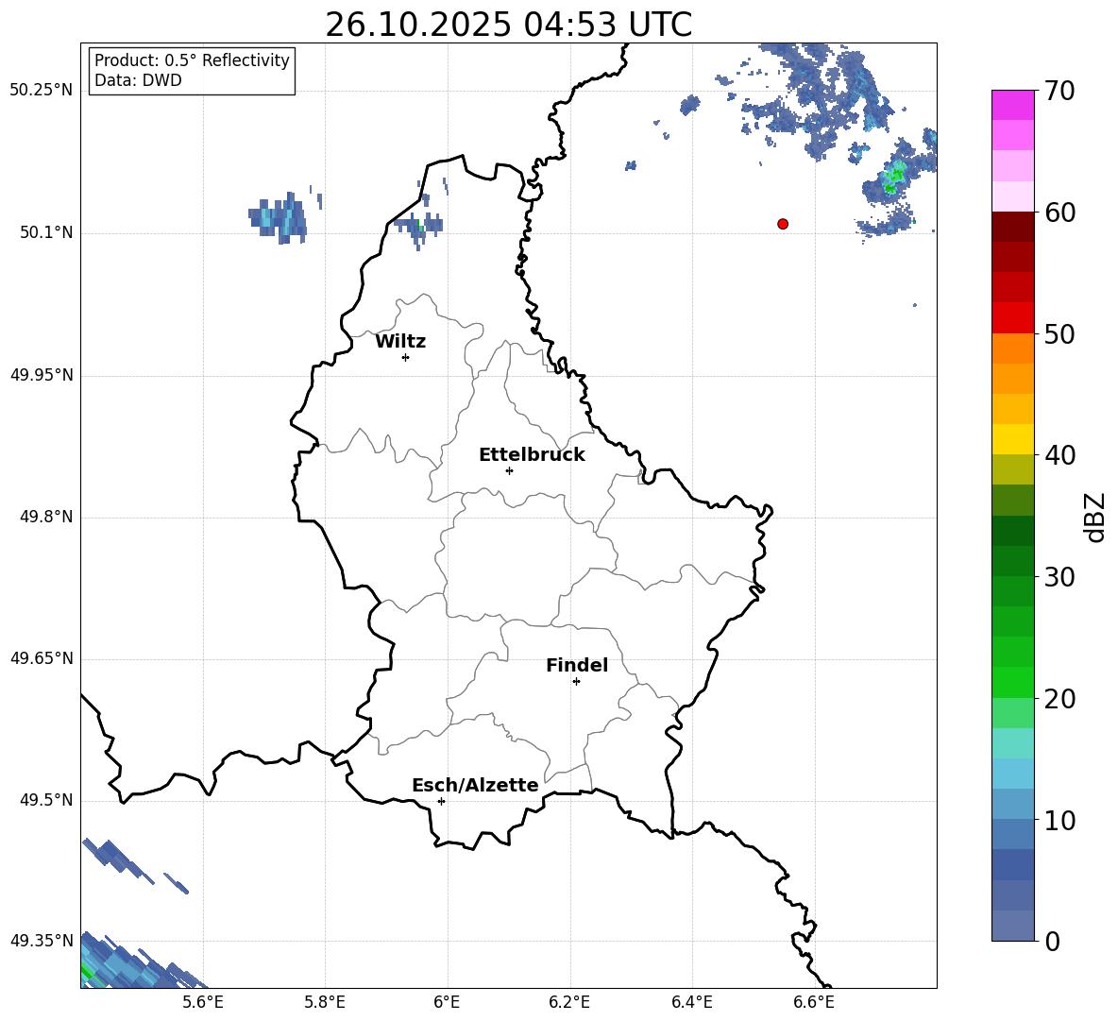Click the magenta swatch at top of colorbar
This screenshot has width=1118, height=1021.
(x=1012, y=105)
